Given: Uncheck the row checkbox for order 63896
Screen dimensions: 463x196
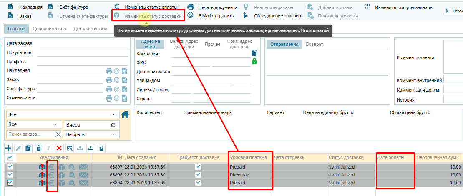Looking at the screenshot, I should click(x=10, y=175).
